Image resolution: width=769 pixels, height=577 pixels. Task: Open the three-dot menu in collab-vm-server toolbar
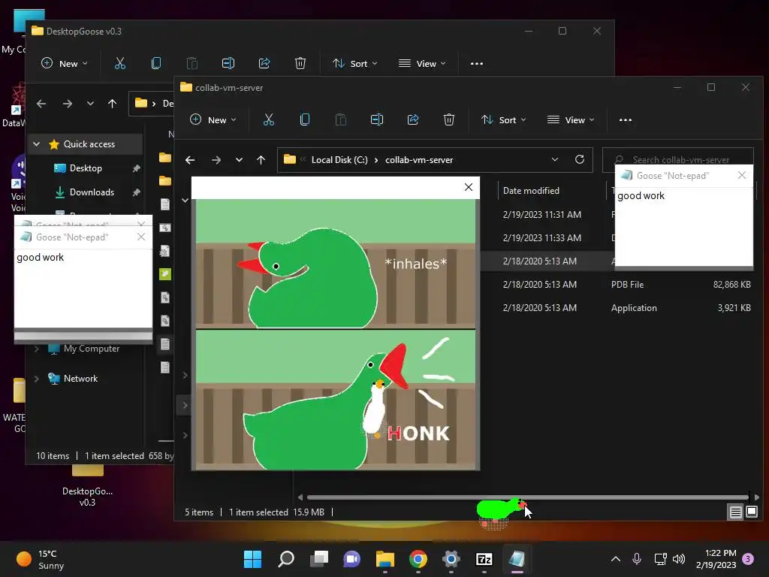tap(626, 119)
